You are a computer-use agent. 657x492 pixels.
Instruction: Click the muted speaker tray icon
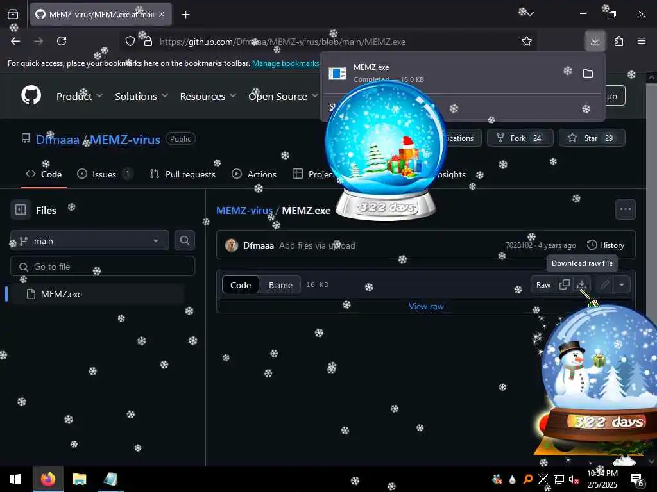point(574,479)
